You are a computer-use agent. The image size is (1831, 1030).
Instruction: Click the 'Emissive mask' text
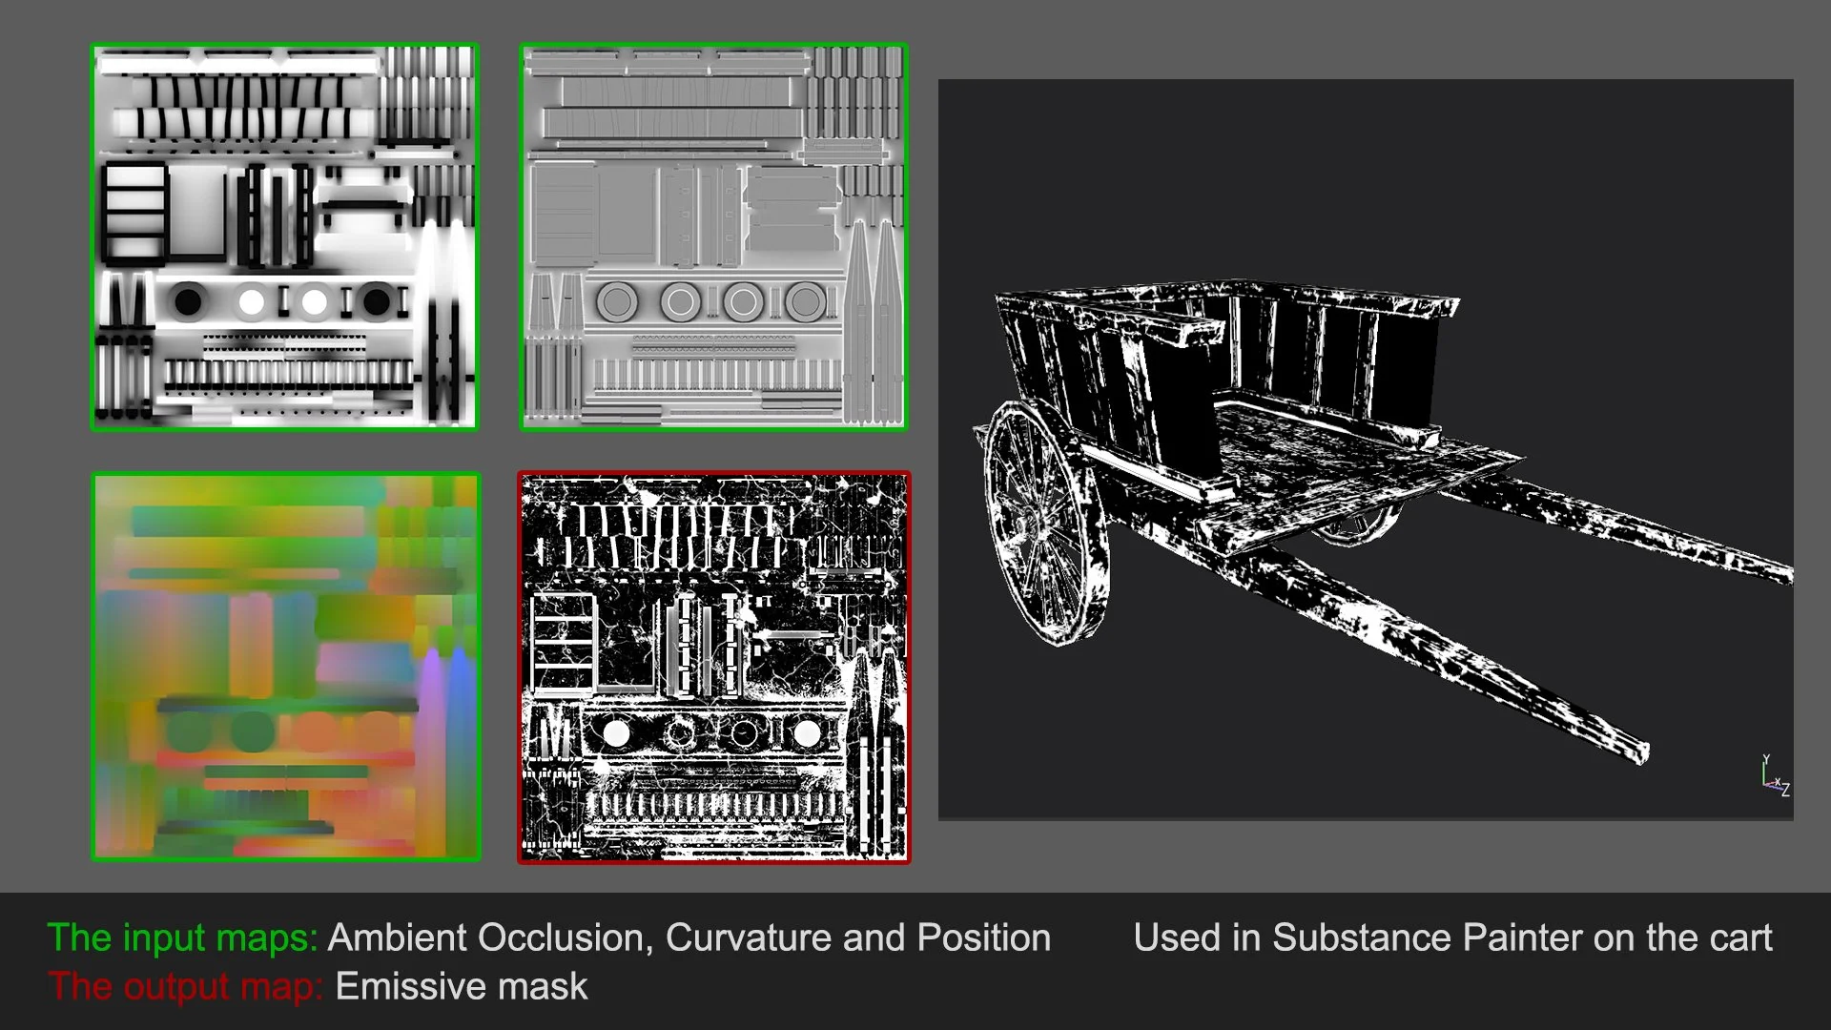[x=462, y=987]
